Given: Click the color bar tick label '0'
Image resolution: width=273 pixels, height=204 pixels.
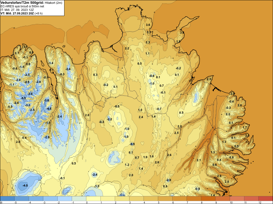Looking at the screenshot, I should pos(86,202).
